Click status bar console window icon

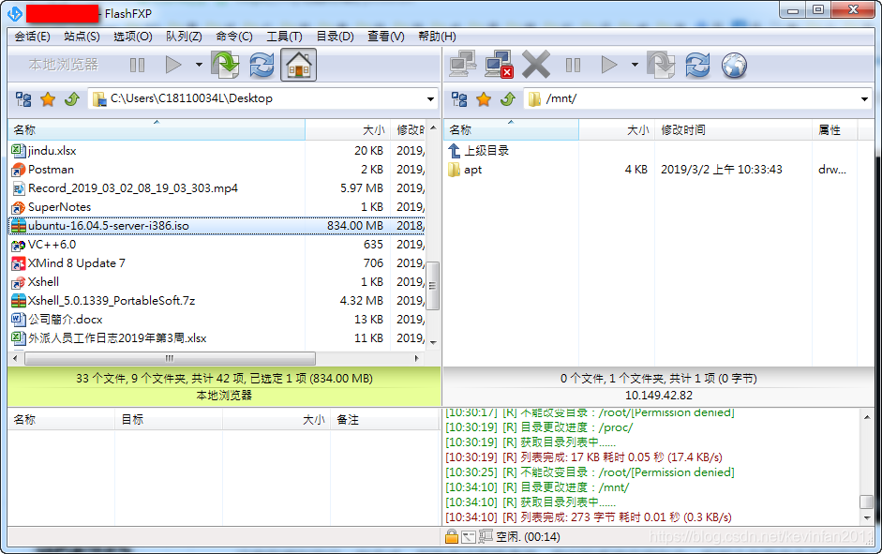(468, 537)
